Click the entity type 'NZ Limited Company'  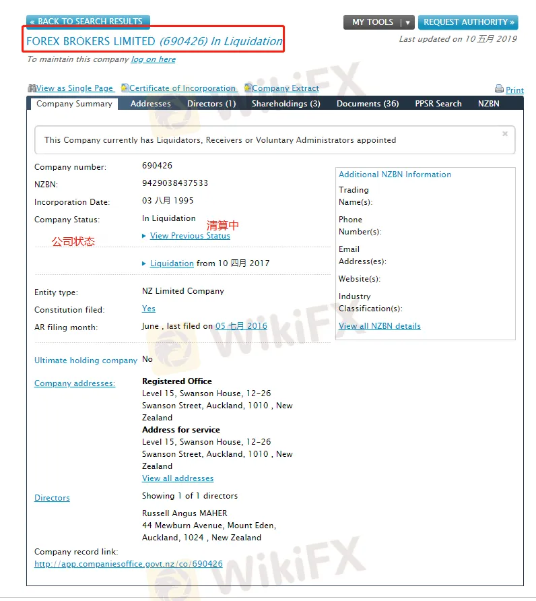[x=183, y=291]
